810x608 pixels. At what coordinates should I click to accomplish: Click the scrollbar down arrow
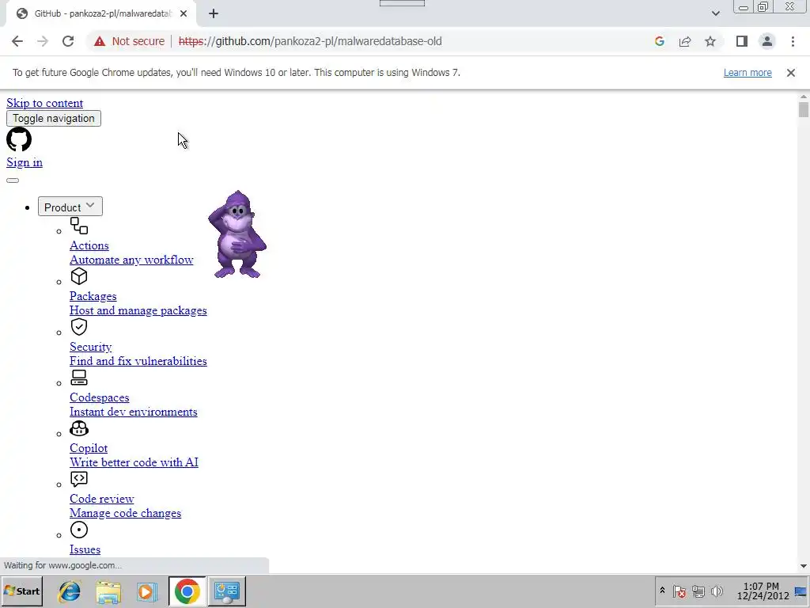(803, 566)
